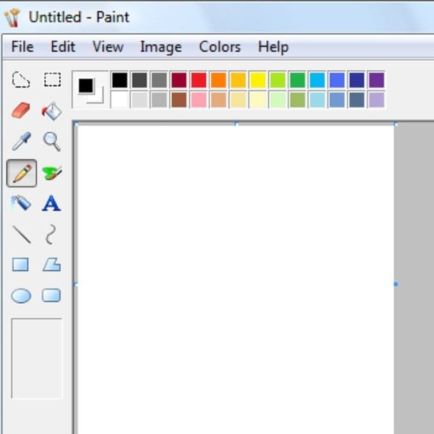This screenshot has height=434, width=434.
Task: Pick the dark green color swatch
Action: coord(297,80)
